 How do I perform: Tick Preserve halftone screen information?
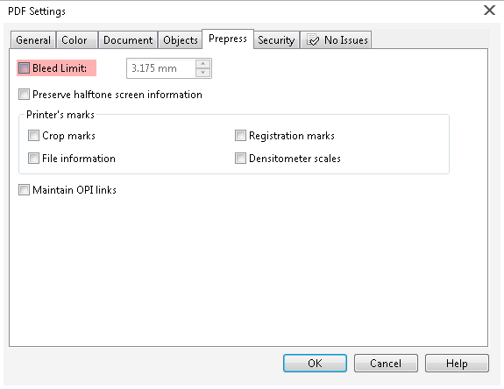point(25,95)
